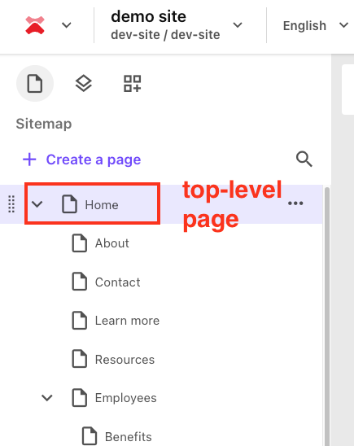Open the three-dots menu for Home
Image resolution: width=354 pixels, height=446 pixels.
pyautogui.click(x=295, y=203)
